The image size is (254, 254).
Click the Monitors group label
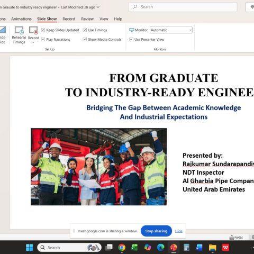pyautogui.click(x=160, y=49)
